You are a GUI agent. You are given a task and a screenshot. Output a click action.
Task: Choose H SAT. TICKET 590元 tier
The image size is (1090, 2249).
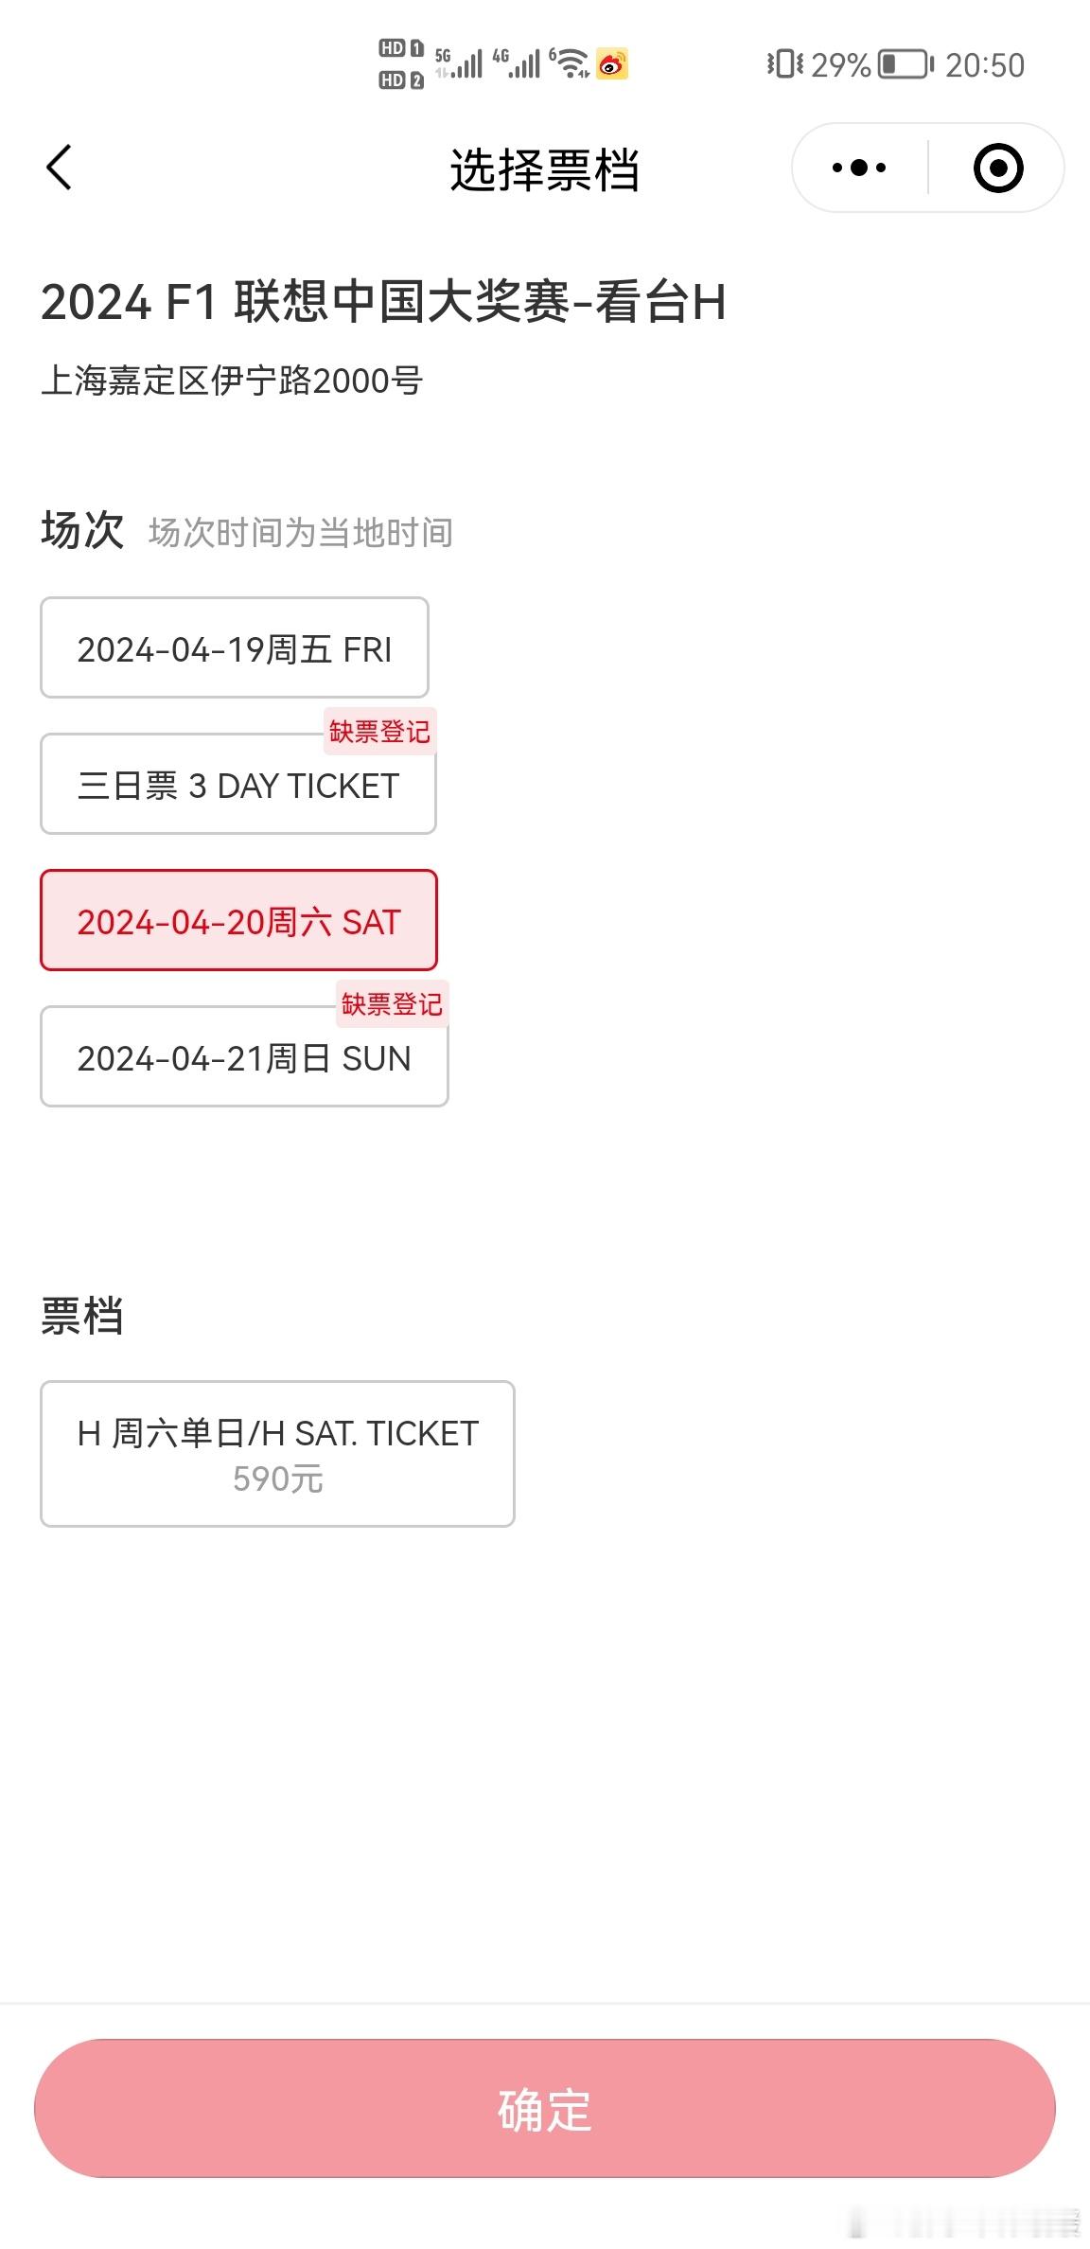point(277,1454)
